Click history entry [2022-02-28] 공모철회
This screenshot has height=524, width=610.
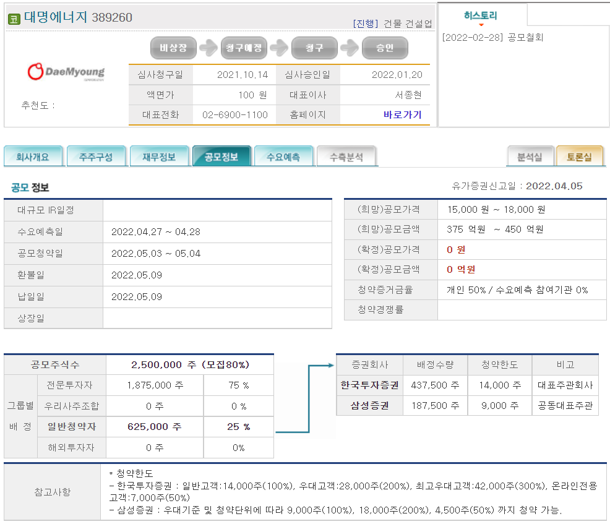[x=492, y=37]
